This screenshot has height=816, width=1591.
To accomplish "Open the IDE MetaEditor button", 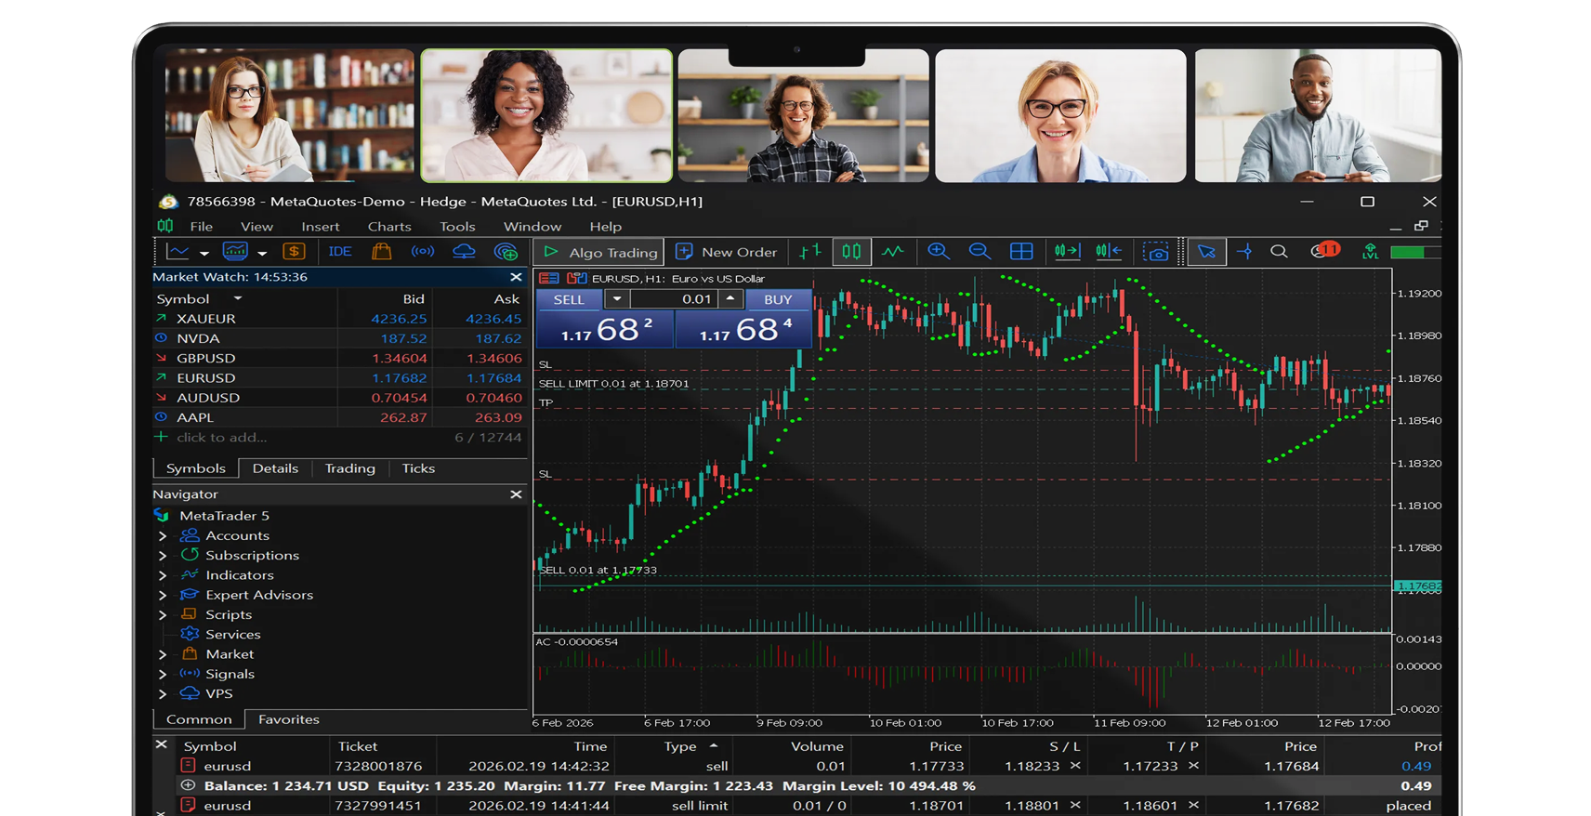I will point(340,252).
